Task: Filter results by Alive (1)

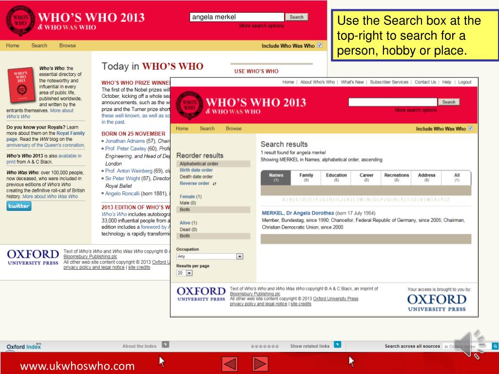Action: point(188,223)
